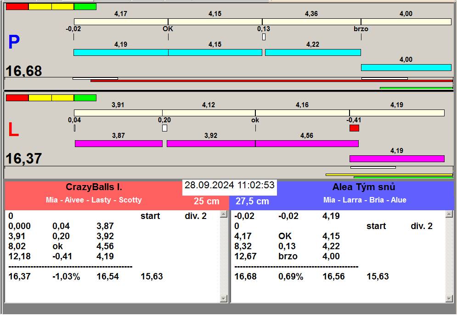Click the cyan 4,19 run bar
Viewport: 457px width, 328px height.
point(121,52)
